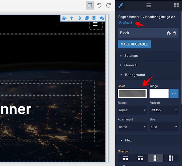Go to Header-2 in the breadcrumb
Screen dimensions: 182x166
click(x=135, y=17)
